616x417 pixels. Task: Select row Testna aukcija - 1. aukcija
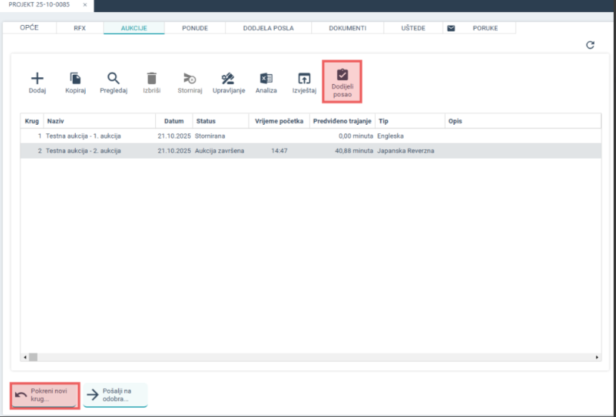[x=83, y=136]
